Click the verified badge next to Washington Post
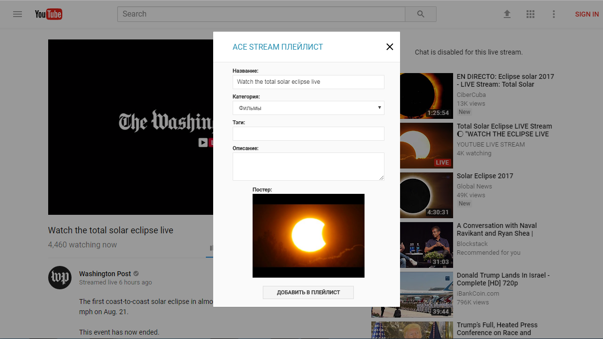603x339 pixels. (136, 274)
